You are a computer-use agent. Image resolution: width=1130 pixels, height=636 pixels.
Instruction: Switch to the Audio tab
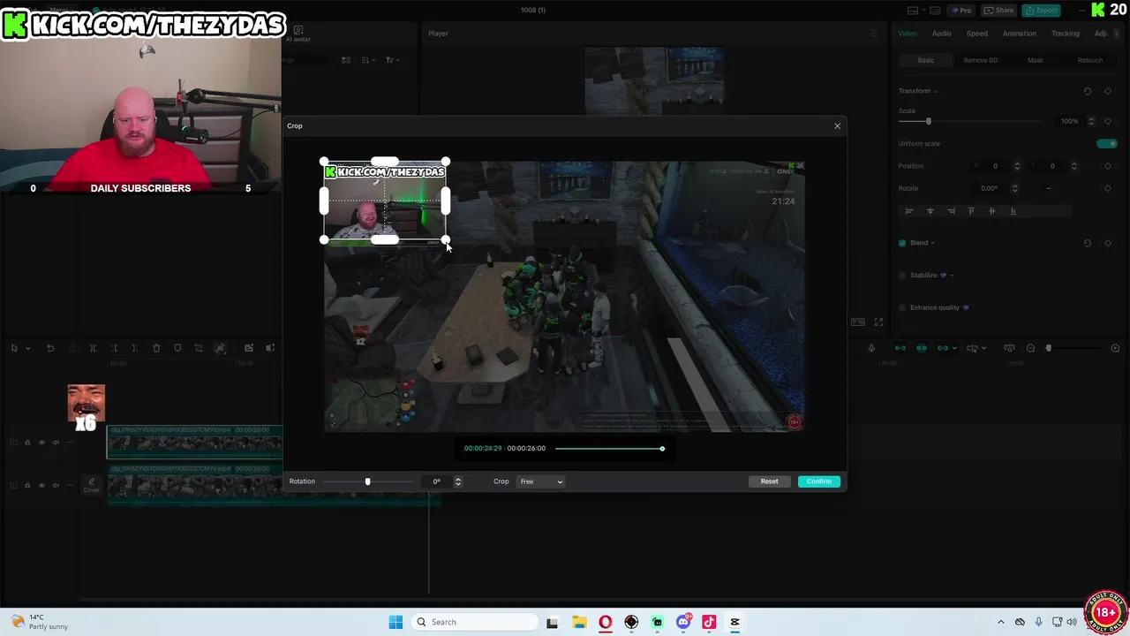click(x=941, y=34)
